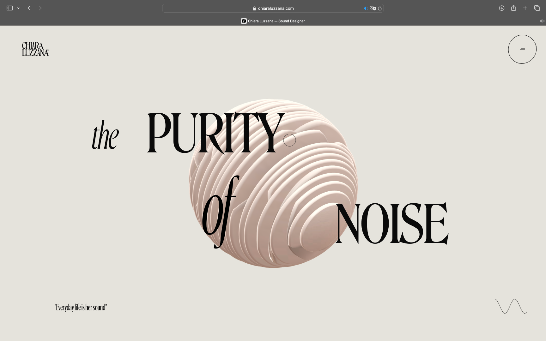Open the sidebar options dropdown chevron
Viewport: 546px width, 341px height.
[18, 8]
